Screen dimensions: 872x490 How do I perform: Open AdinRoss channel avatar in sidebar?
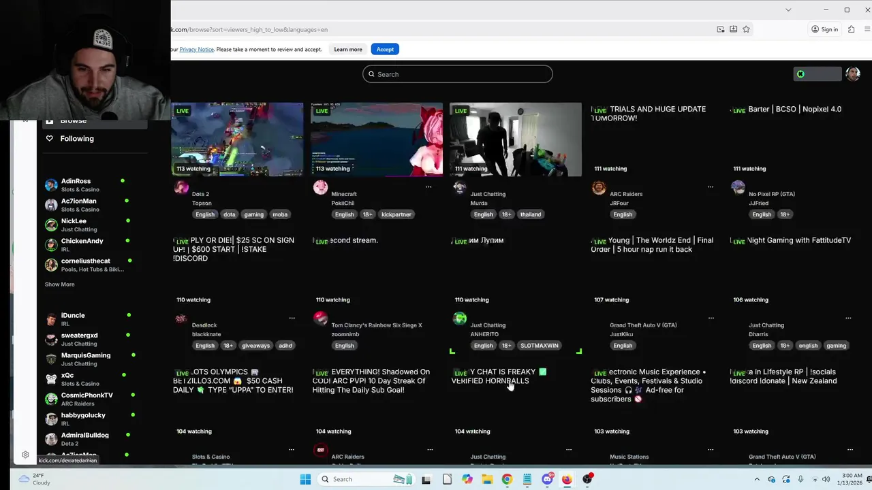point(51,185)
